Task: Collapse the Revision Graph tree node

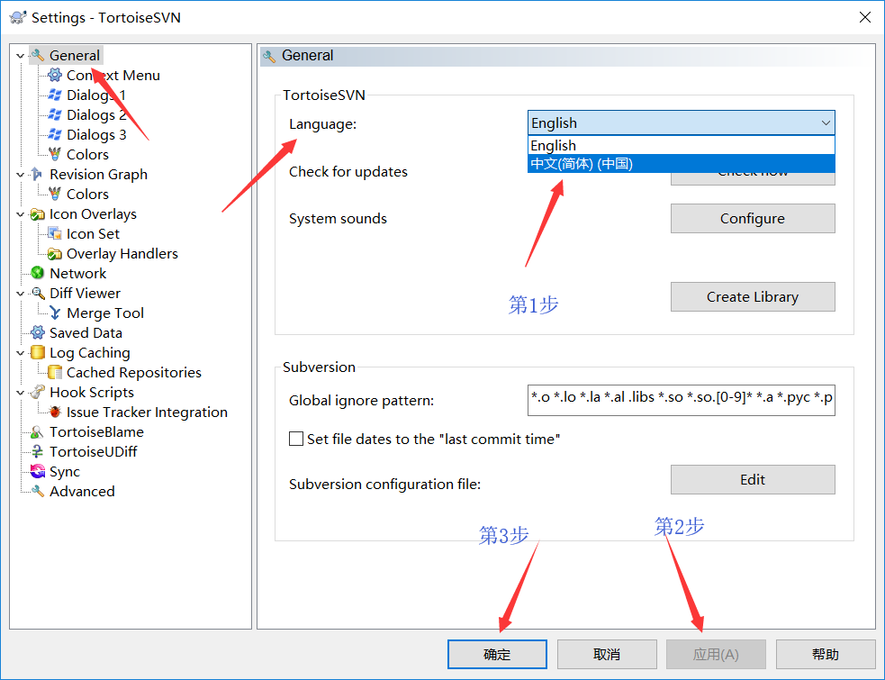Action: [21, 175]
